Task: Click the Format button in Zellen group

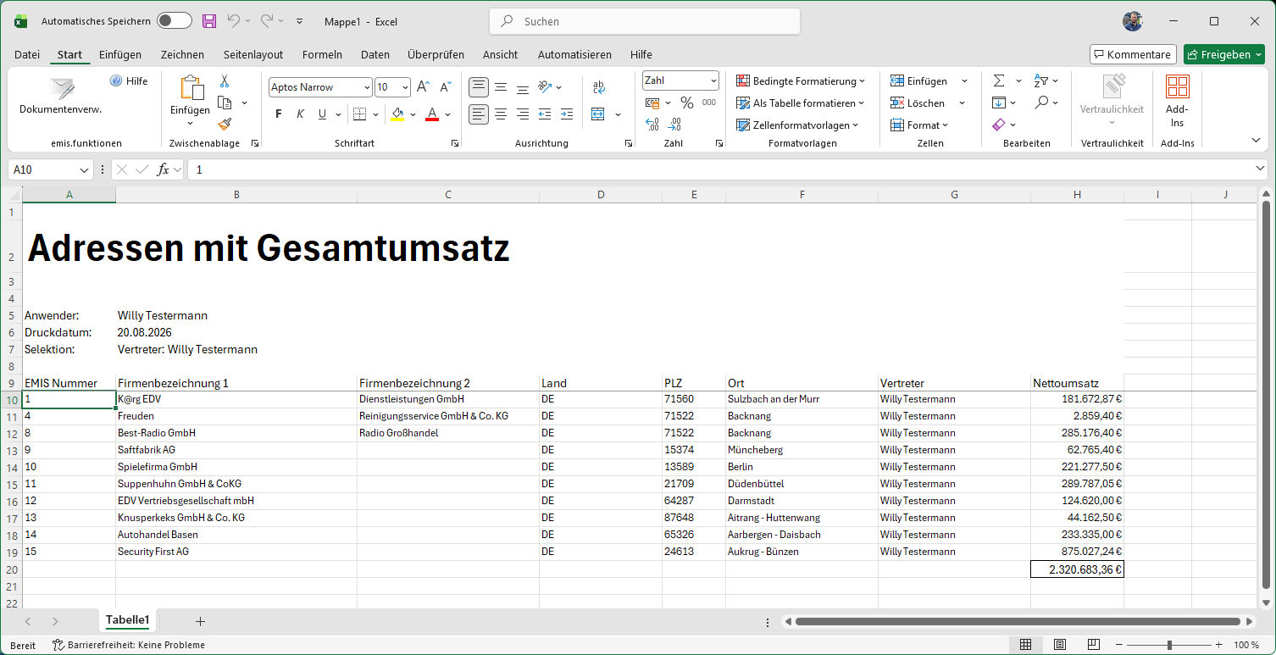Action: (x=919, y=125)
